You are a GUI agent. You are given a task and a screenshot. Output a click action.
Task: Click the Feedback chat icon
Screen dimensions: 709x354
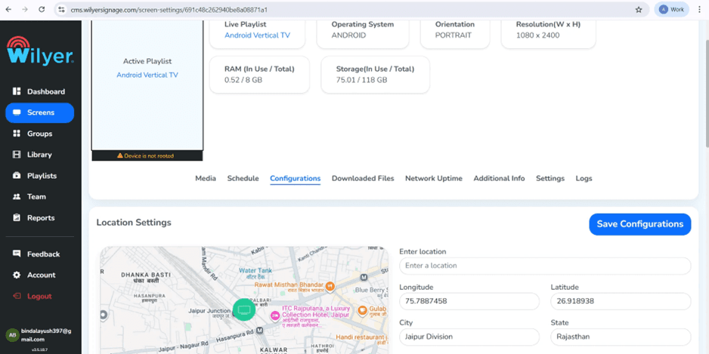coord(17,254)
